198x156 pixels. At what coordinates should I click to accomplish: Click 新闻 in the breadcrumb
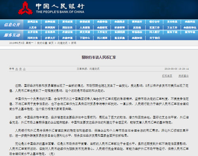pos(74,43)
